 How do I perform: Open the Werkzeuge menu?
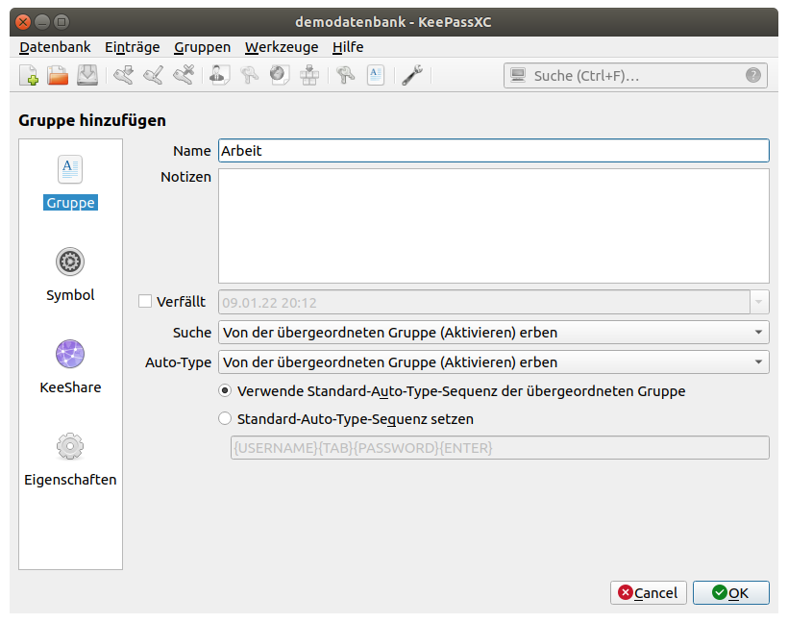tap(281, 47)
